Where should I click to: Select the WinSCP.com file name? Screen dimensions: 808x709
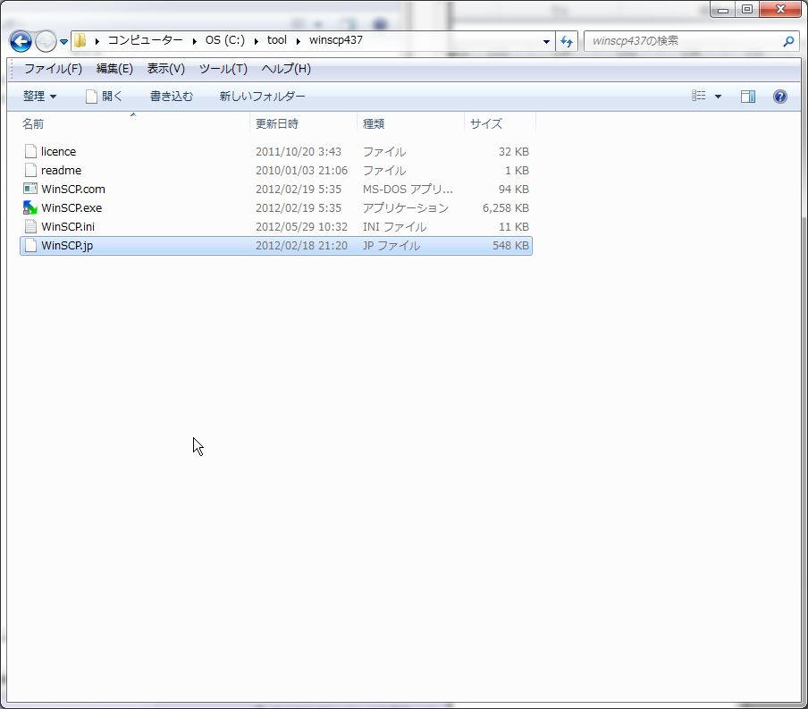(x=72, y=190)
